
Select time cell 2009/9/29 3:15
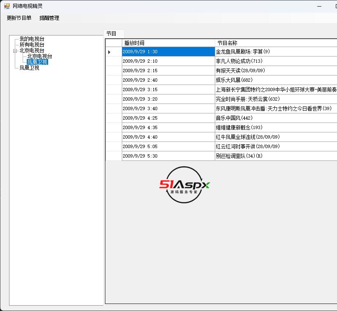(x=168, y=90)
